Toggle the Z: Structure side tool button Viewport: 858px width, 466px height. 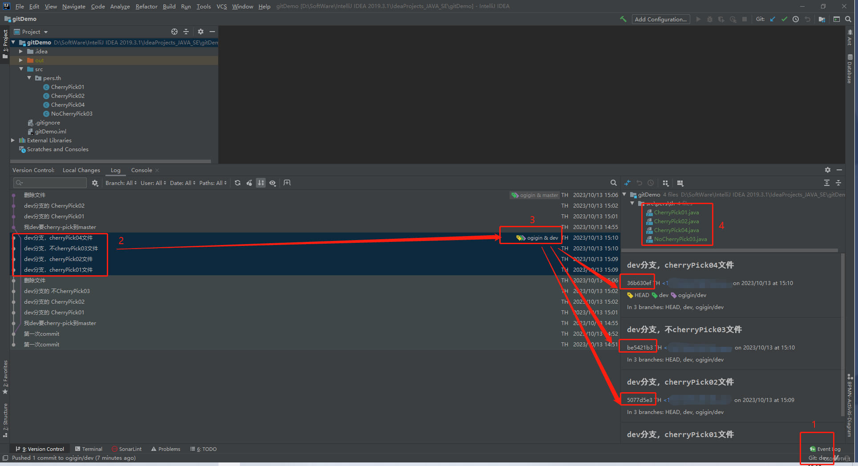pos(5,420)
